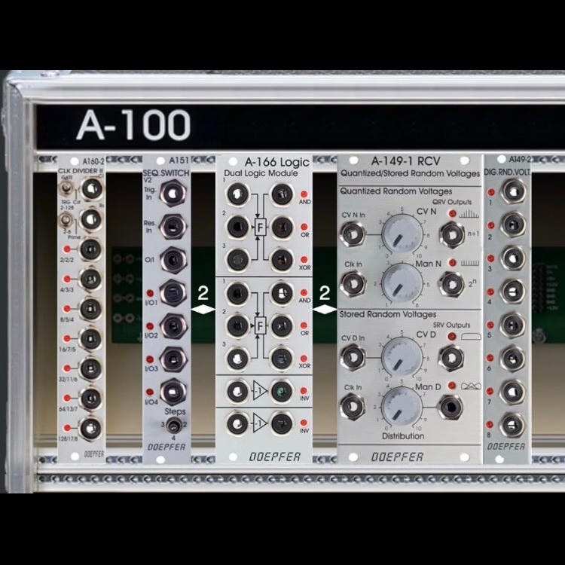Click lower AND output jack on A-166
Viewport: 565px width, 565px height.
pos(282,293)
